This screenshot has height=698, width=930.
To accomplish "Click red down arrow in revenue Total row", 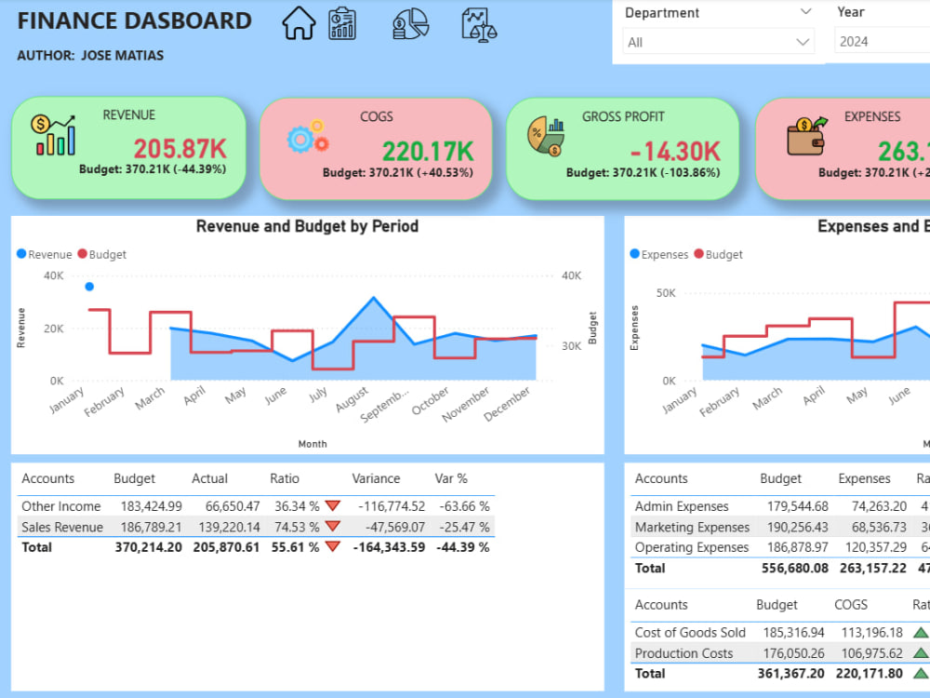I will click(333, 546).
